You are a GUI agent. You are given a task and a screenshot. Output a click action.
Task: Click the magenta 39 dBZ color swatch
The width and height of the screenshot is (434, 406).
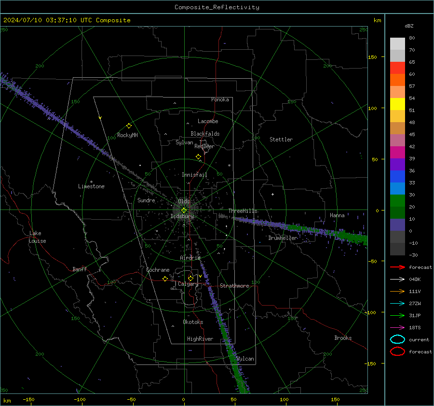pyautogui.click(x=397, y=152)
